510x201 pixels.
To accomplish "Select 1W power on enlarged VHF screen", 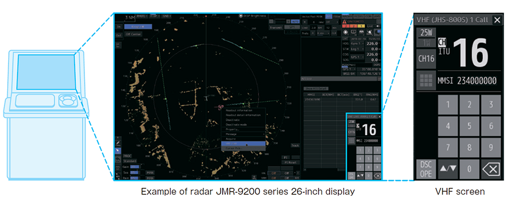I will tap(426, 42).
